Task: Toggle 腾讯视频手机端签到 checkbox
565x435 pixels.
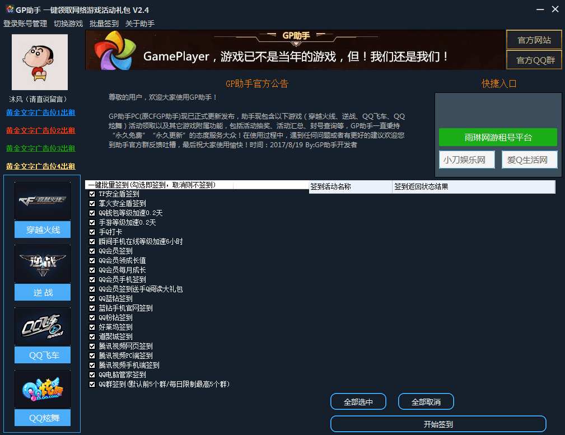Action: 92,366
